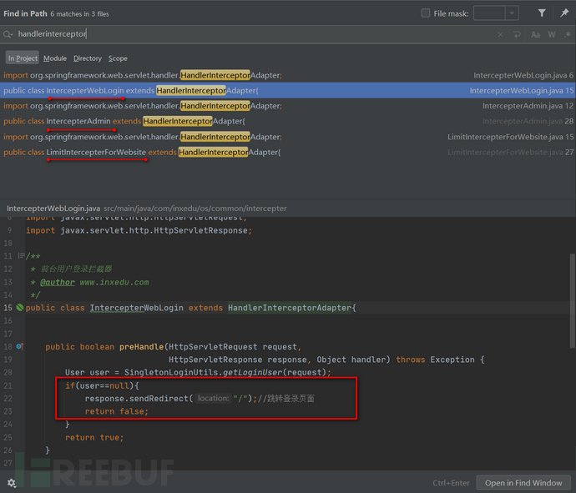Viewport: 576px width, 493px height.
Task: Select the IntercepterAdmin class result row
Action: 250,121
